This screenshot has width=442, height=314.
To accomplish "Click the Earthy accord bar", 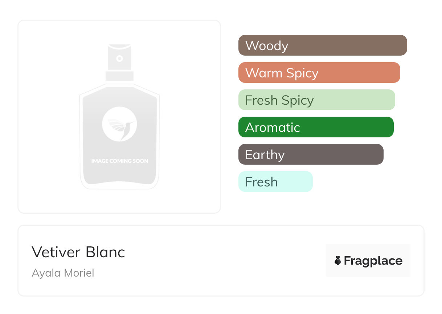I will pos(311,154).
